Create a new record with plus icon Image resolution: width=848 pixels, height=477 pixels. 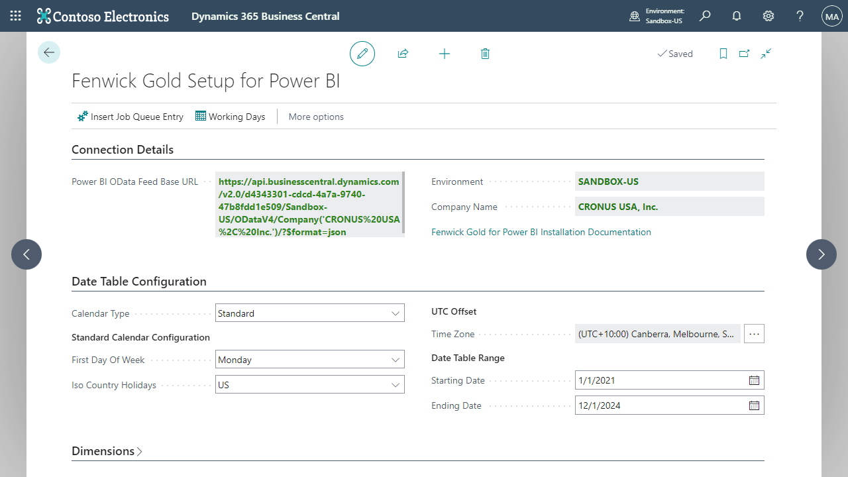pyautogui.click(x=445, y=54)
